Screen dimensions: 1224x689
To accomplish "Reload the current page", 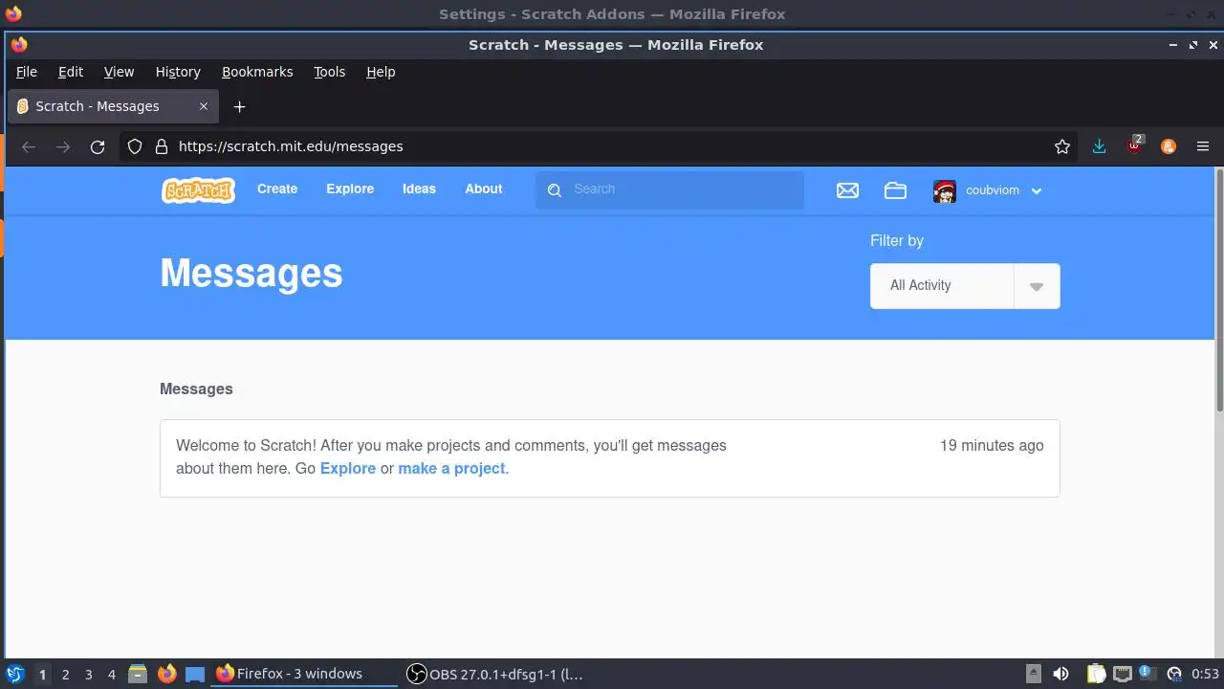I will [97, 146].
